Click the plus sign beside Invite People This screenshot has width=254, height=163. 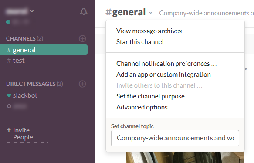[x=9, y=130]
